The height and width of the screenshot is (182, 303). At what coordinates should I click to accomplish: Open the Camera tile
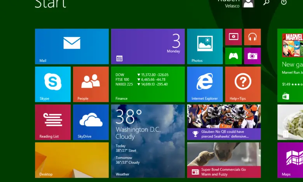(x=252, y=56)
